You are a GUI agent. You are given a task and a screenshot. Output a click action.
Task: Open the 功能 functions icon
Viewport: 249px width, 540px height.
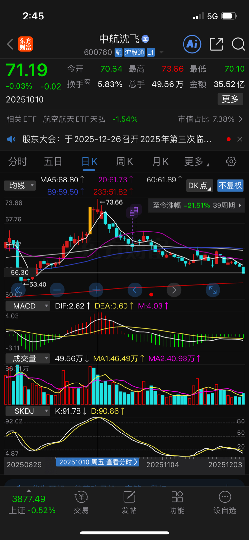click(177, 503)
